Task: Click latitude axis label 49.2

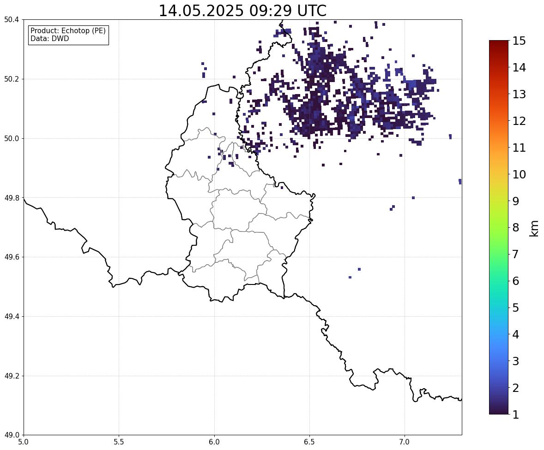Action: pyautogui.click(x=11, y=376)
